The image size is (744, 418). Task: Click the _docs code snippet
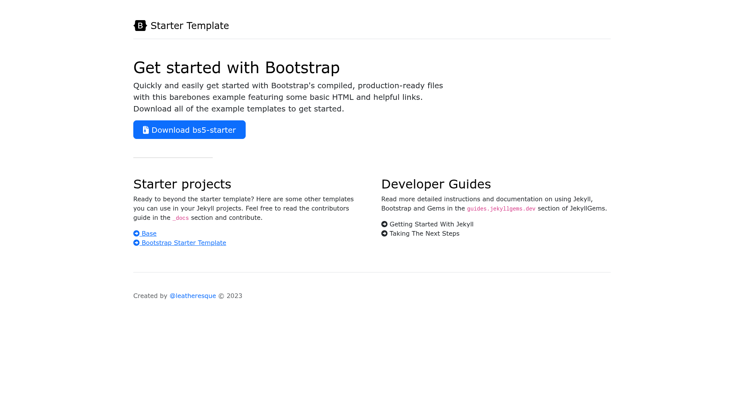pos(181,218)
